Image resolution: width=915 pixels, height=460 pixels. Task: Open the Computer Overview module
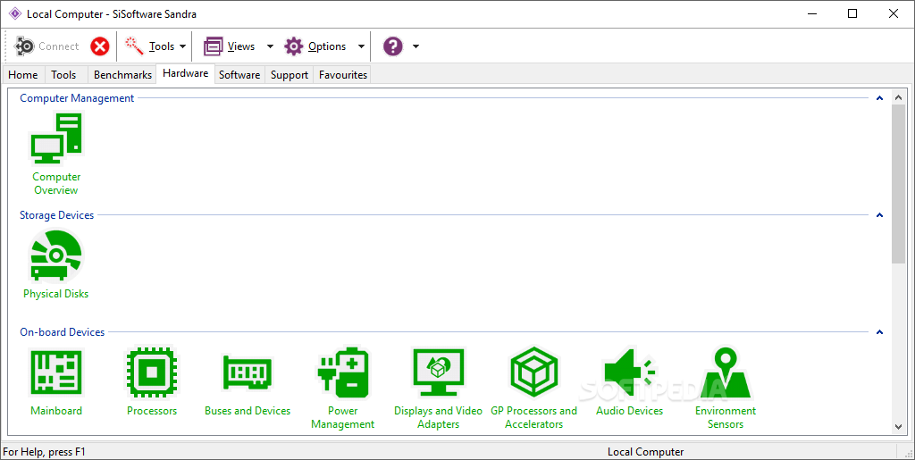pos(56,154)
